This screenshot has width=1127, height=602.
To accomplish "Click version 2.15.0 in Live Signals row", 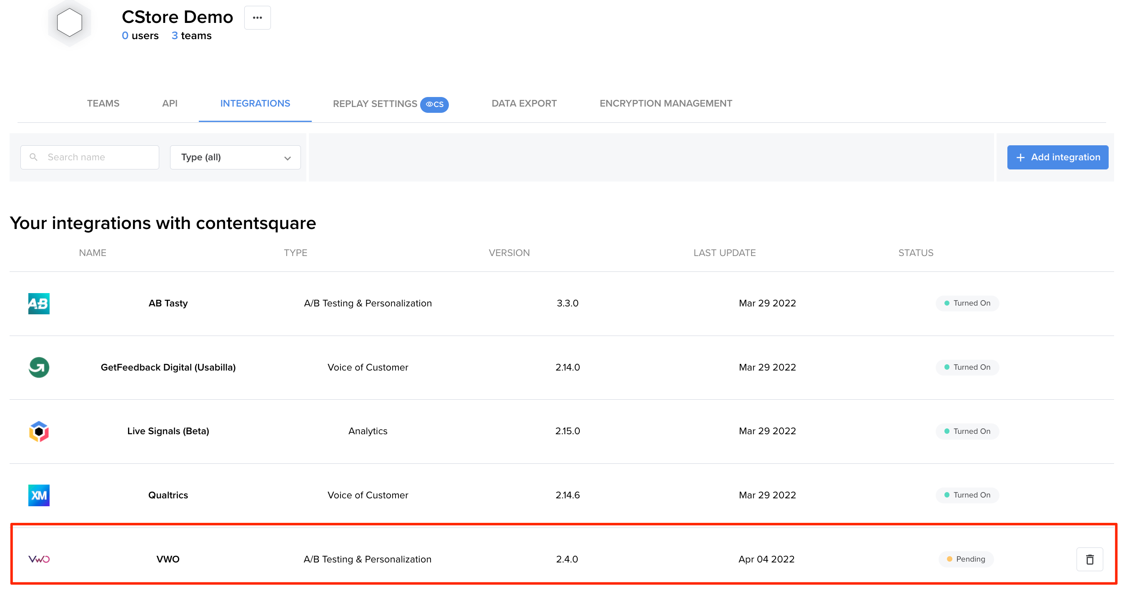I will (x=567, y=431).
